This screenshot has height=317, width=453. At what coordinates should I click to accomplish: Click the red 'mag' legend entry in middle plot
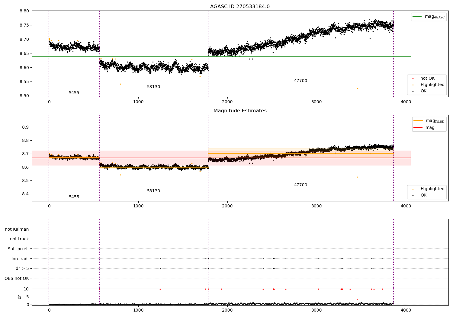coord(424,127)
